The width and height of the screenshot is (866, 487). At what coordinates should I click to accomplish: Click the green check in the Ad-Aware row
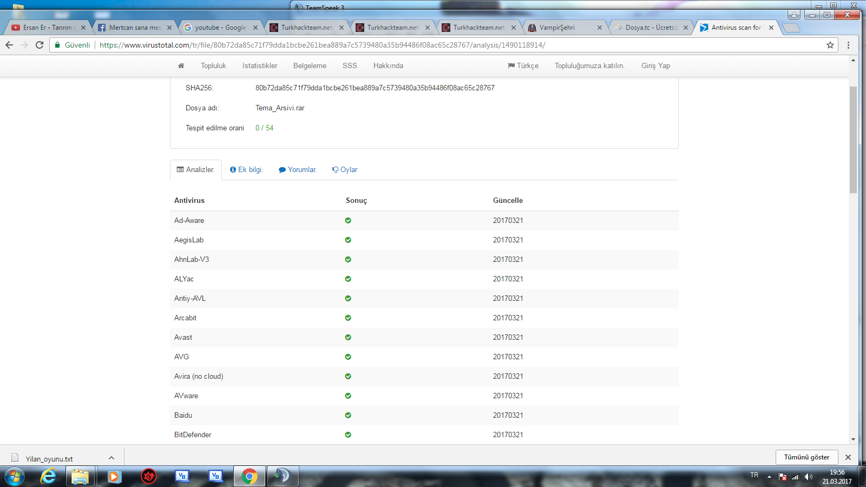[x=348, y=220]
